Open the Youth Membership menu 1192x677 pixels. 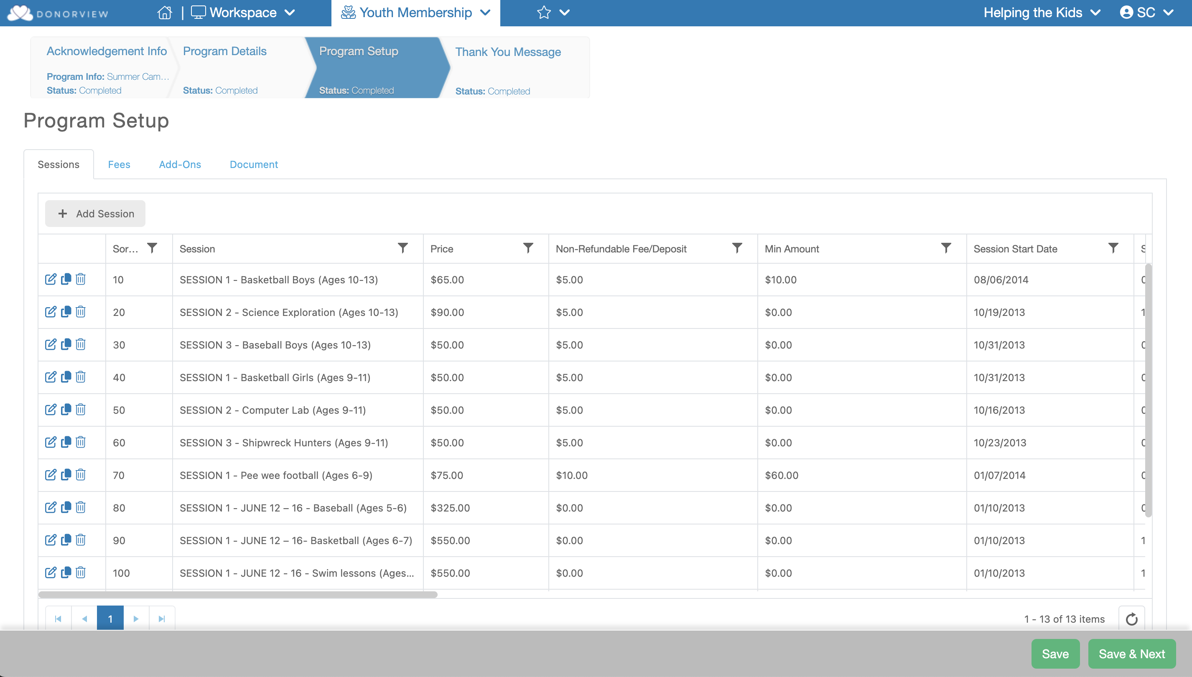point(415,13)
